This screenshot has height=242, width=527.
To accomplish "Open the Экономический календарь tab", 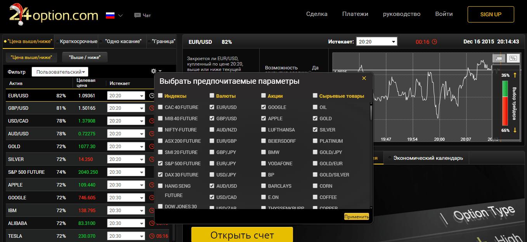I will (x=428, y=158).
